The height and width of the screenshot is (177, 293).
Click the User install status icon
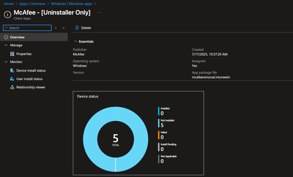(x=12, y=79)
